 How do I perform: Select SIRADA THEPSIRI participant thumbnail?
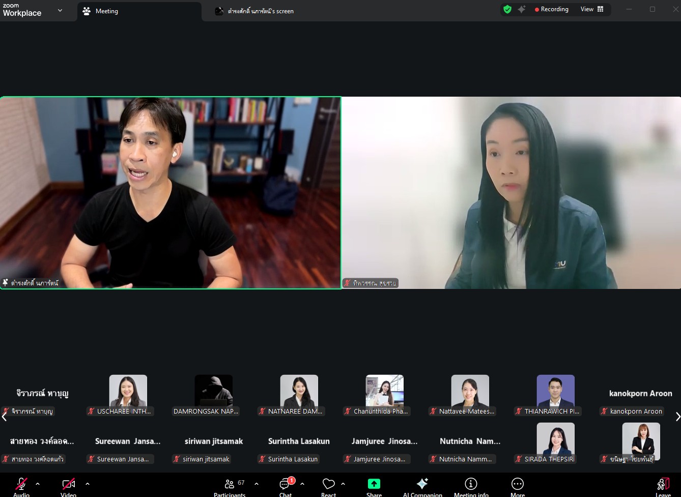[555, 442]
